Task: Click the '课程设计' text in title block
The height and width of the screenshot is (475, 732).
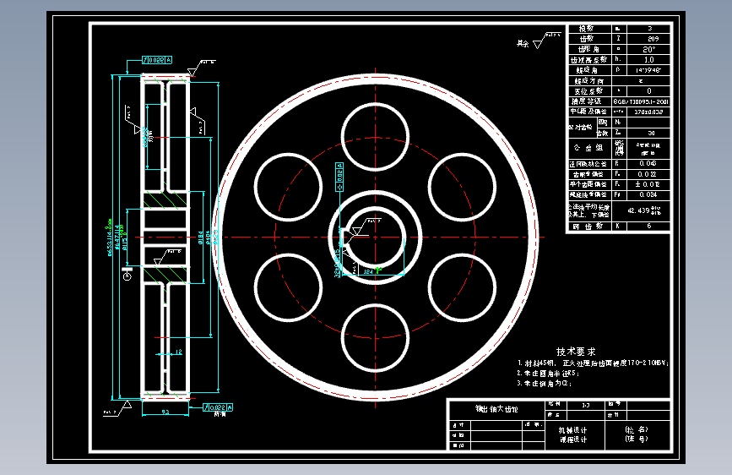Action: coord(572,440)
